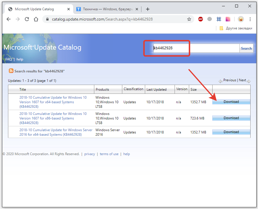Click the kb4462928 search field

click(x=196, y=48)
